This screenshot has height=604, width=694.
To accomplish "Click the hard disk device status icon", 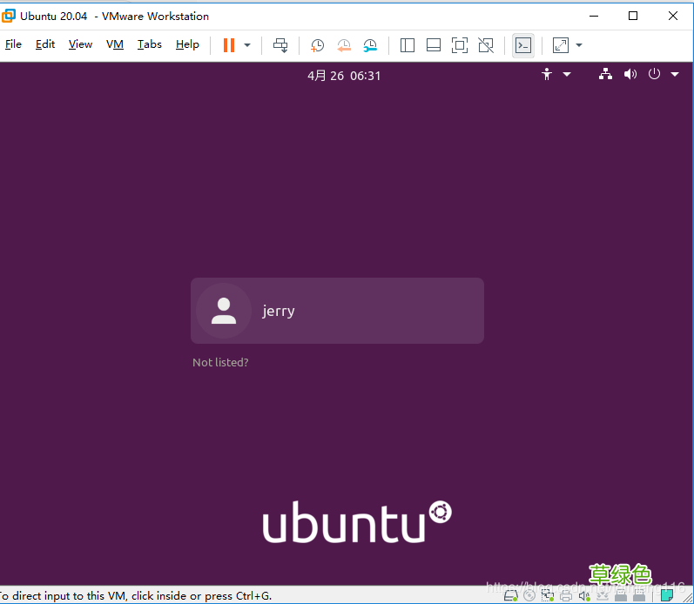I will pyautogui.click(x=511, y=595).
